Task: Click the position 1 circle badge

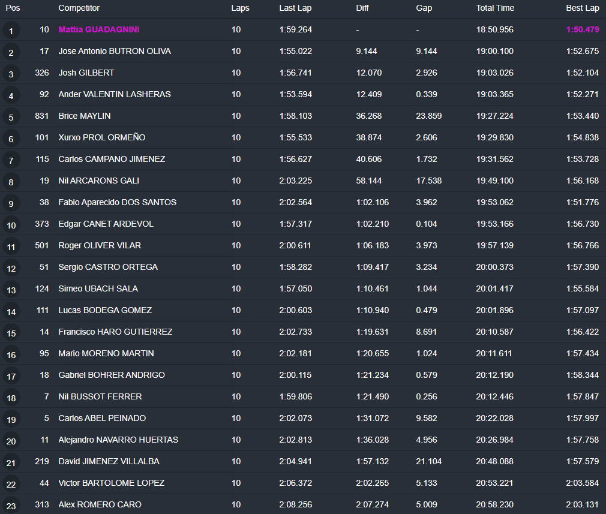Action: click(x=11, y=31)
